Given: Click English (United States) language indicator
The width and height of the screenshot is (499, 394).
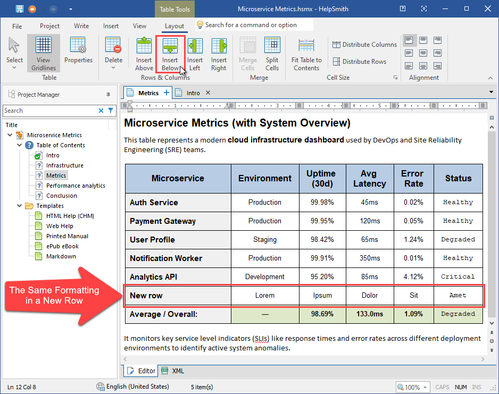Looking at the screenshot, I should (x=132, y=387).
